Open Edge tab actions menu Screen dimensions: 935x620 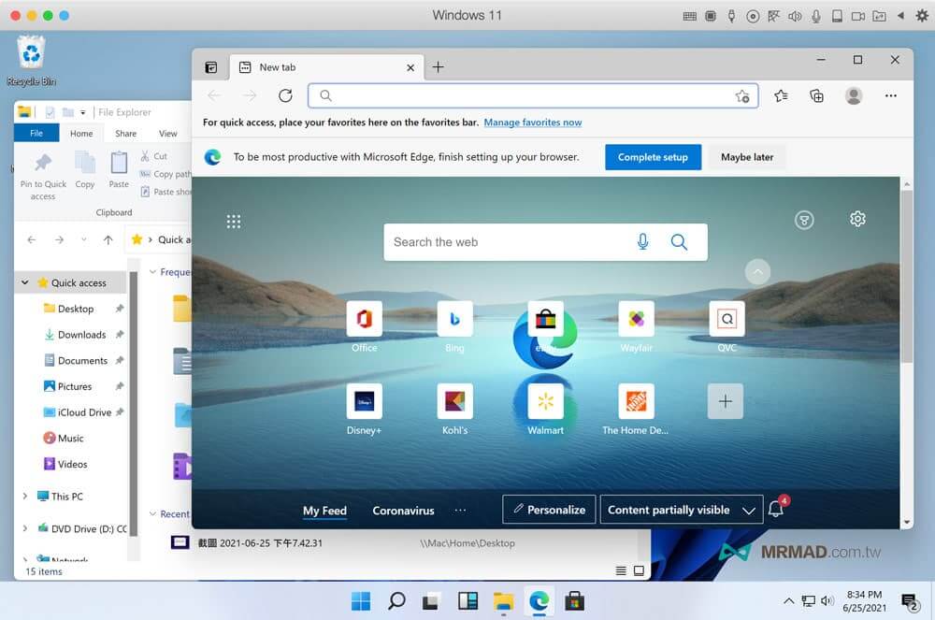(211, 67)
